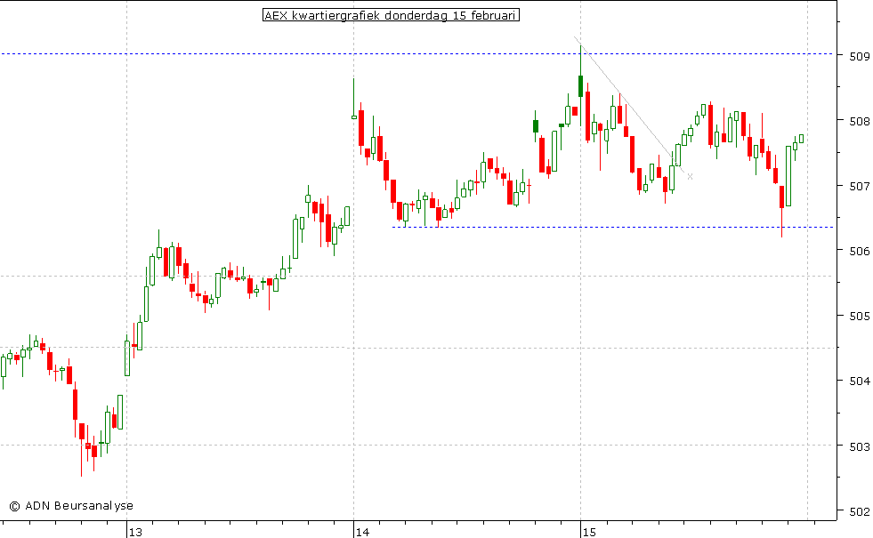Image resolution: width=873 pixels, height=538 pixels.
Task: Click the chart title 'AEX kwartiergrafiek donderdag 15 februari'
Action: [x=391, y=16]
